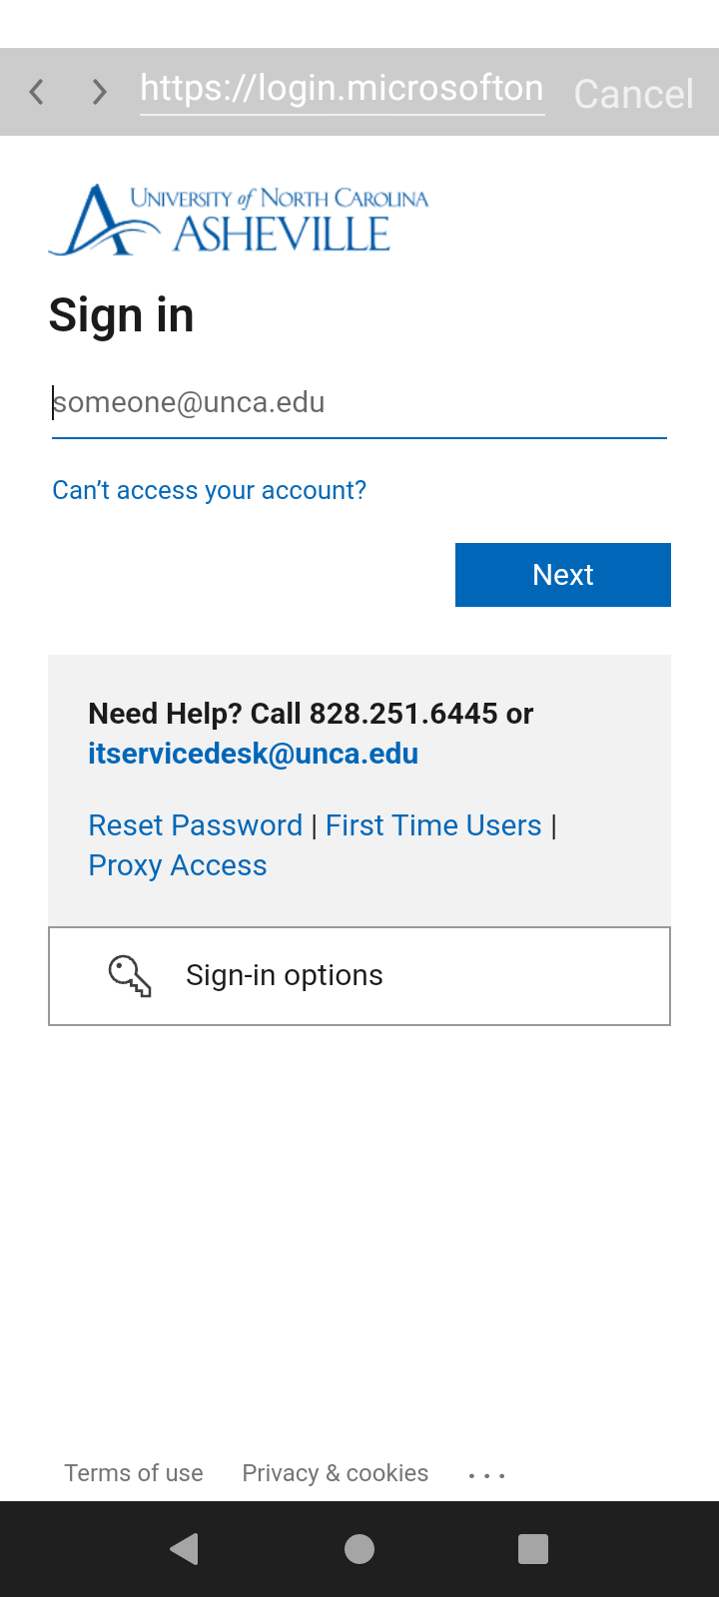The width and height of the screenshot is (719, 1597).
Task: Cancel the sign-in web view
Action: coord(633,94)
